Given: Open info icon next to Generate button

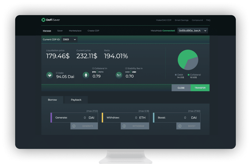Looking at the screenshot, I should click(74, 126).
